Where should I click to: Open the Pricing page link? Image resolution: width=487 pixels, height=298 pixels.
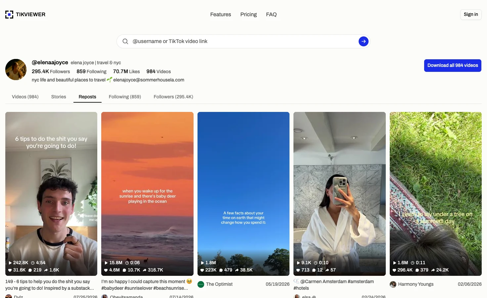pyautogui.click(x=248, y=15)
